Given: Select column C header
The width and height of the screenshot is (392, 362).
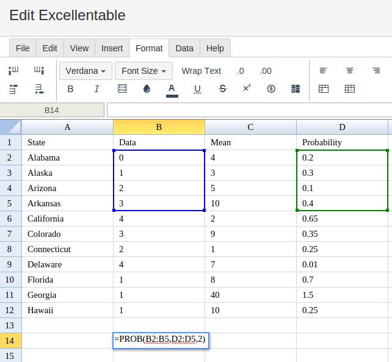Looking at the screenshot, I should pyautogui.click(x=250, y=127).
